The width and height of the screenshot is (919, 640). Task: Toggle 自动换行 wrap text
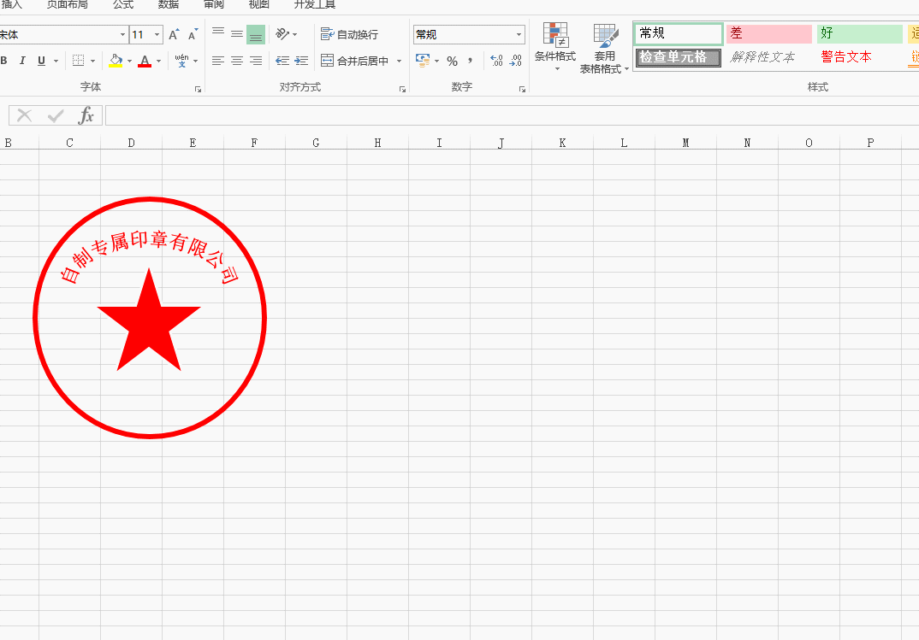click(x=349, y=35)
